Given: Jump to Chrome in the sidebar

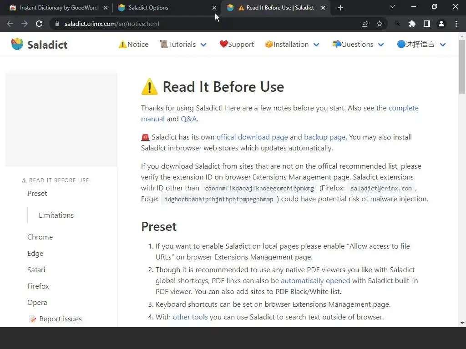Looking at the screenshot, I should point(40,237).
